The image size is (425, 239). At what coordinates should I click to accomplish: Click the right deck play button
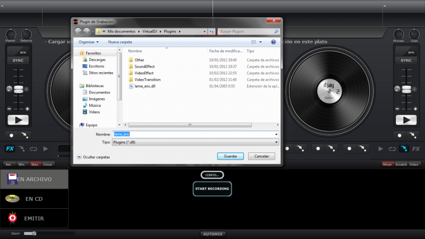406,120
